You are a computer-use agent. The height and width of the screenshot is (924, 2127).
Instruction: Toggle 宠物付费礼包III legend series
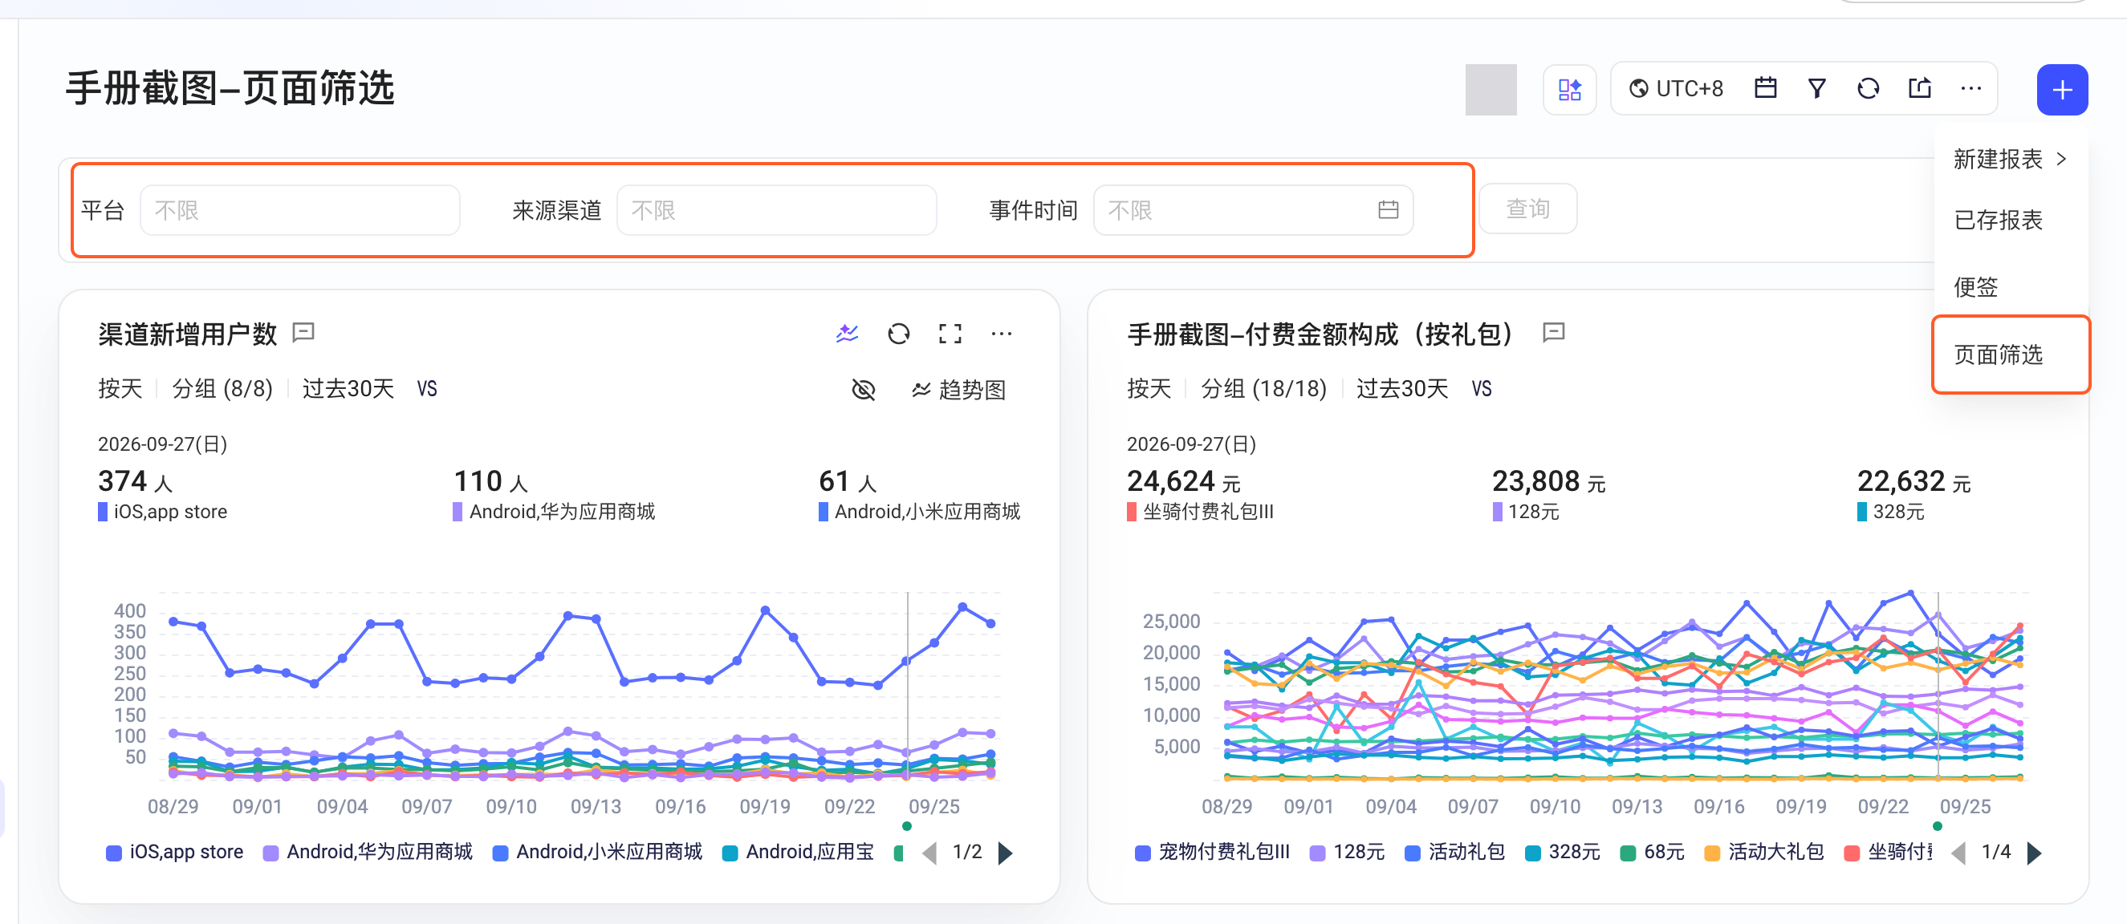[x=1212, y=851]
